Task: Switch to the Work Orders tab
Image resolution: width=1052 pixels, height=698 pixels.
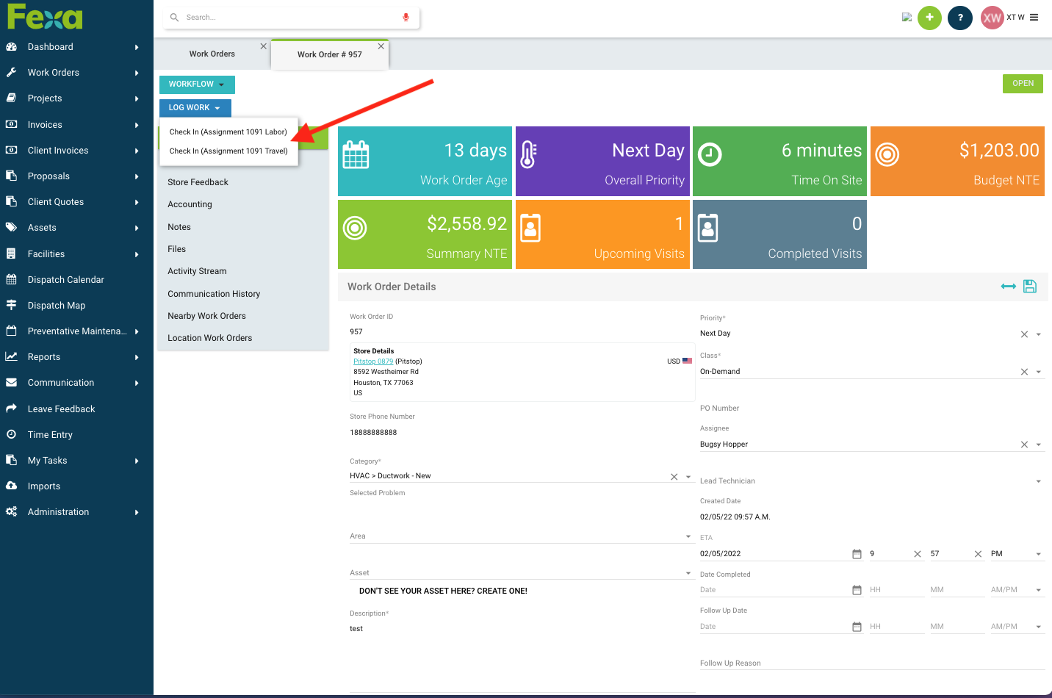Action: click(x=212, y=54)
